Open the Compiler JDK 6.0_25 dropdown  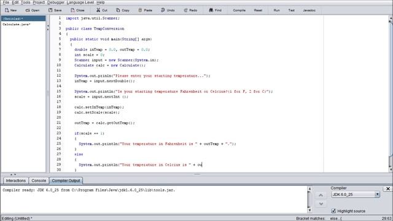point(356,195)
